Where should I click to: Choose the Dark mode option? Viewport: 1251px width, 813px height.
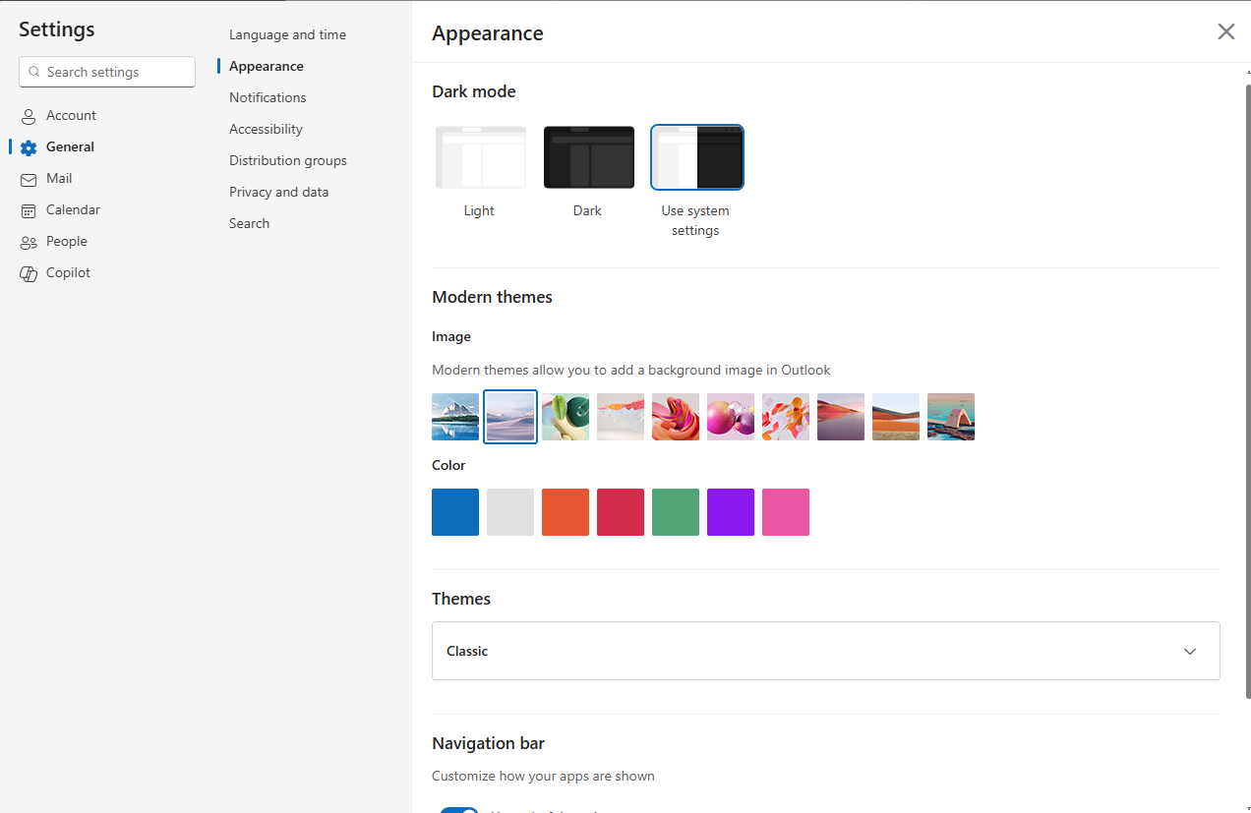tap(588, 157)
